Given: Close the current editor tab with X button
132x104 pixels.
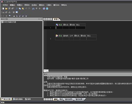Looking at the screenshot, I should (x=51, y=19).
